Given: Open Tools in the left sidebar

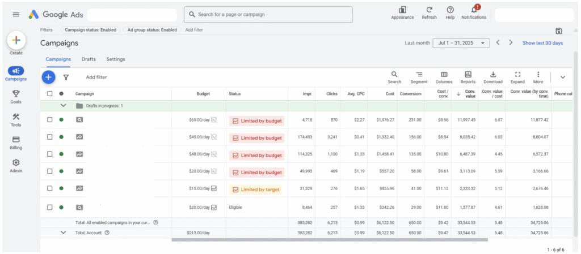Looking at the screenshot, I should click(16, 117).
